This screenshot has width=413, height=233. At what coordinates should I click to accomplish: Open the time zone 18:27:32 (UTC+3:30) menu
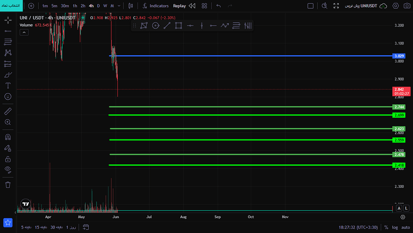click(358, 227)
